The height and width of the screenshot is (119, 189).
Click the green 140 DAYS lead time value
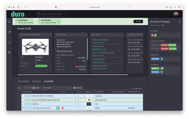coord(172,45)
